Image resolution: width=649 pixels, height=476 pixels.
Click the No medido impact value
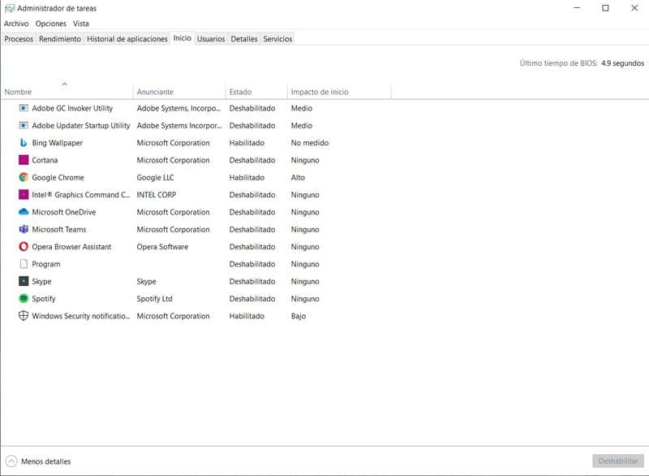tap(310, 143)
